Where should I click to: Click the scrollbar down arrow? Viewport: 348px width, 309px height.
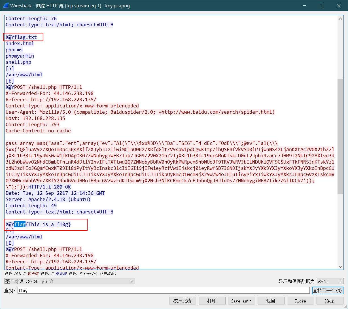click(x=341, y=266)
